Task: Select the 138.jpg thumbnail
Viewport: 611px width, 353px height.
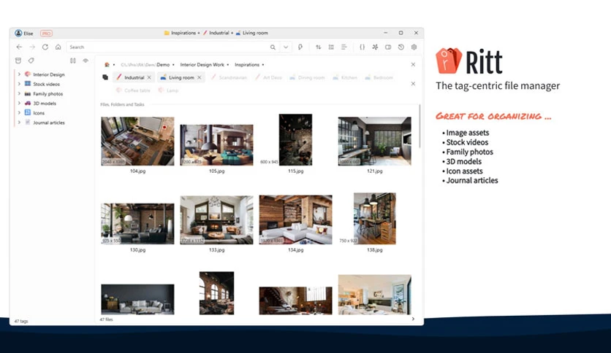Action: tap(374, 219)
